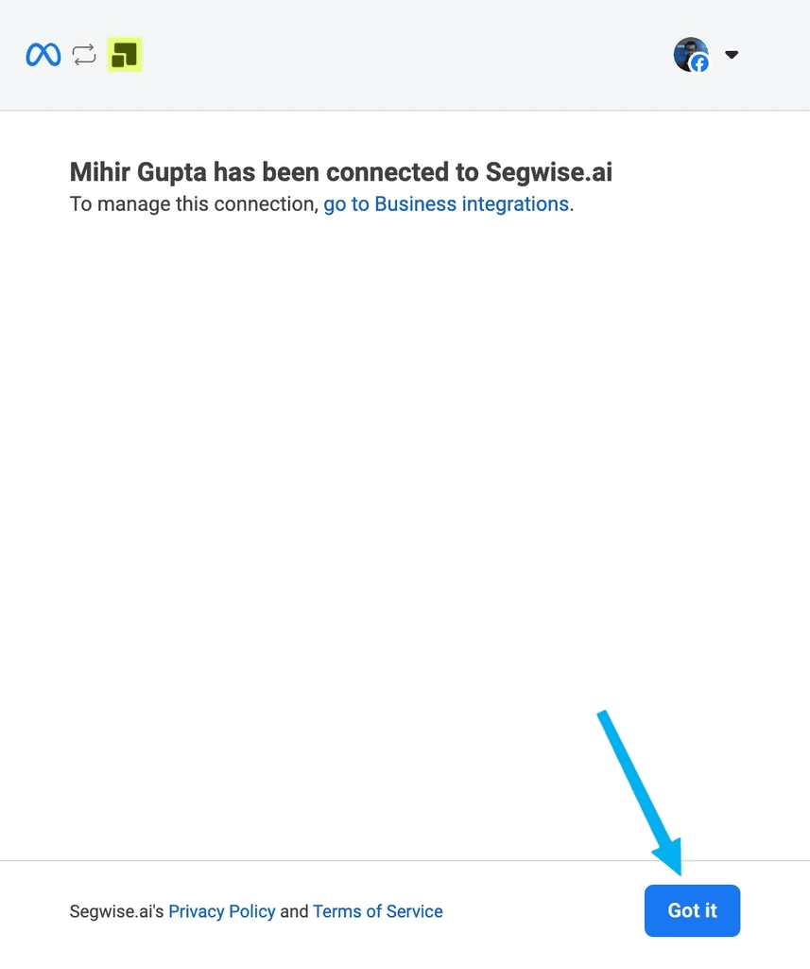Viewport: 810px width, 969px height.
Task: Open Segwise.ai's Privacy Policy link
Action: pyautogui.click(x=222, y=911)
